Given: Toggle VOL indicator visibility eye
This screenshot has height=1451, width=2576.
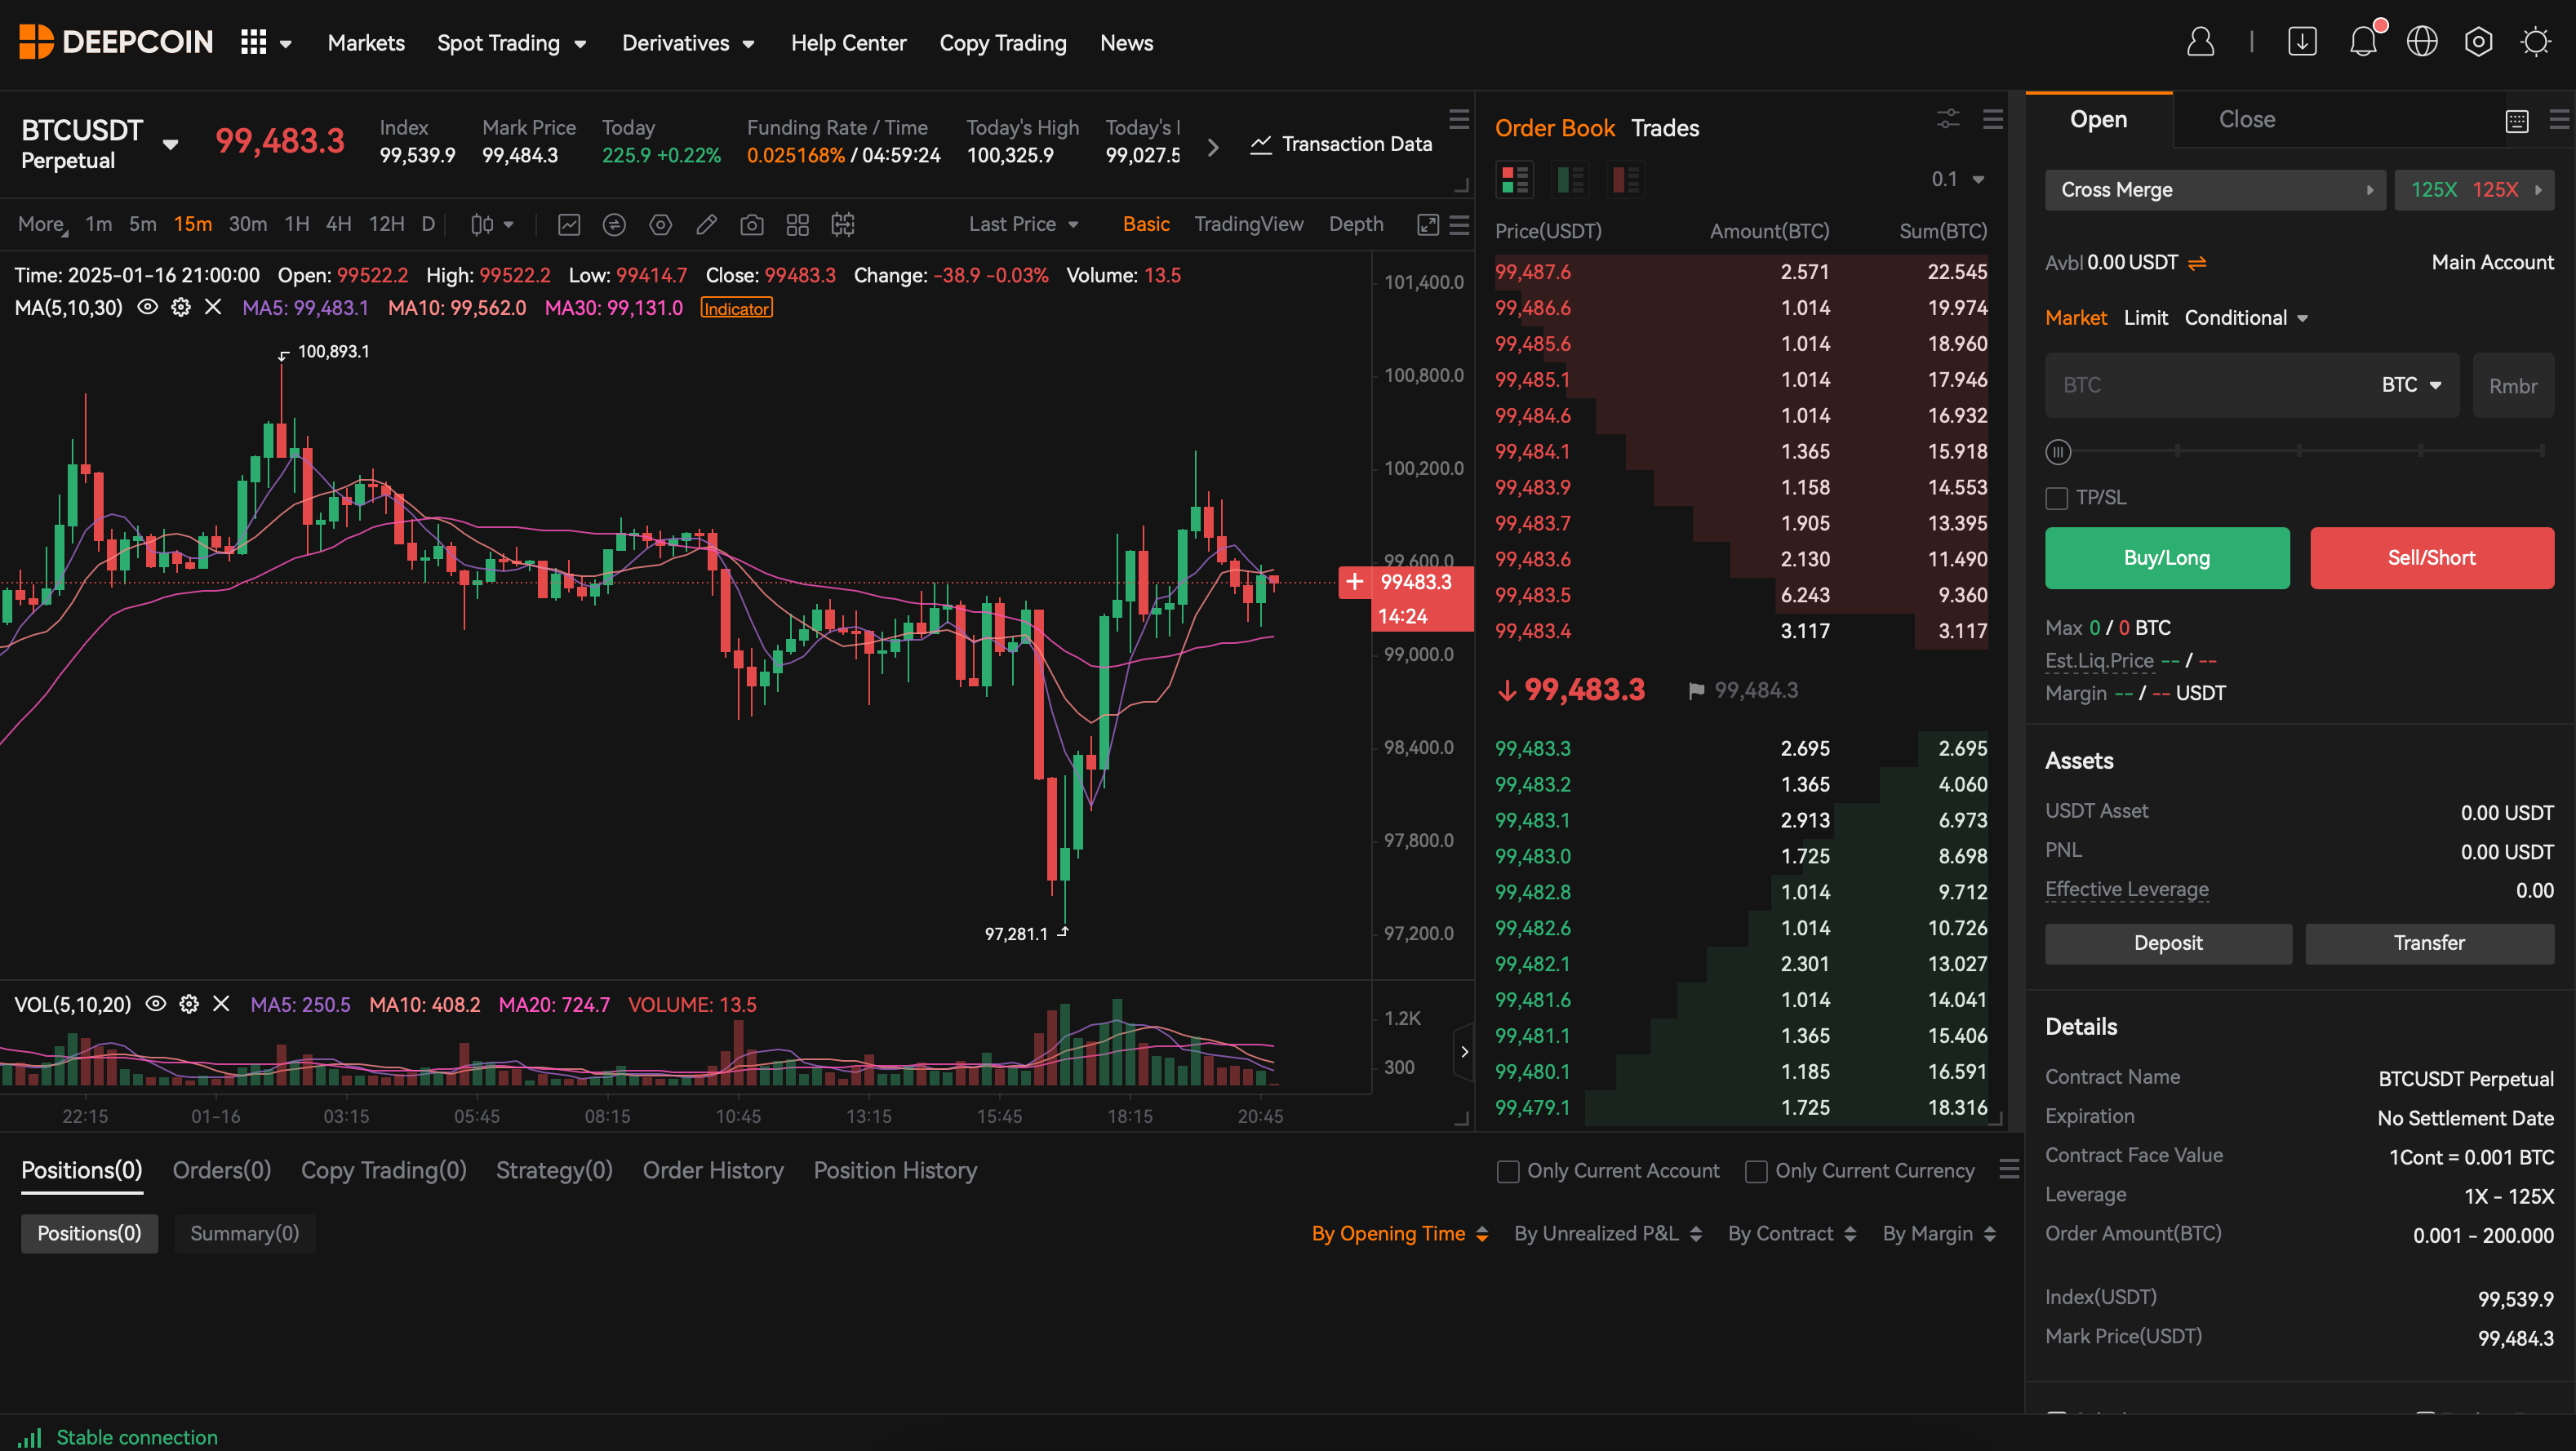Looking at the screenshot, I should coord(156,1004).
